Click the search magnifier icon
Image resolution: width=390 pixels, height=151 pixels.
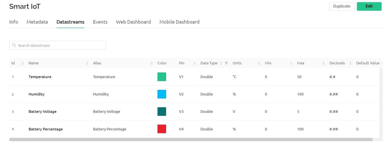(x=14, y=45)
